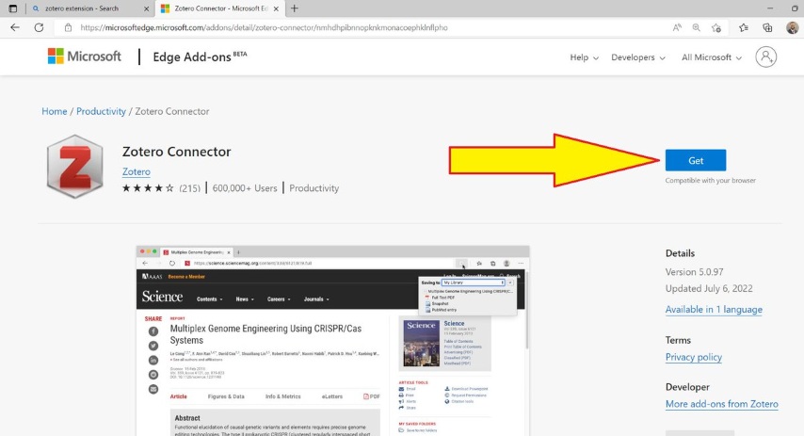Screen dimensions: 804x436
Task: Click the Read aloud icon in address bar
Action: point(678,28)
